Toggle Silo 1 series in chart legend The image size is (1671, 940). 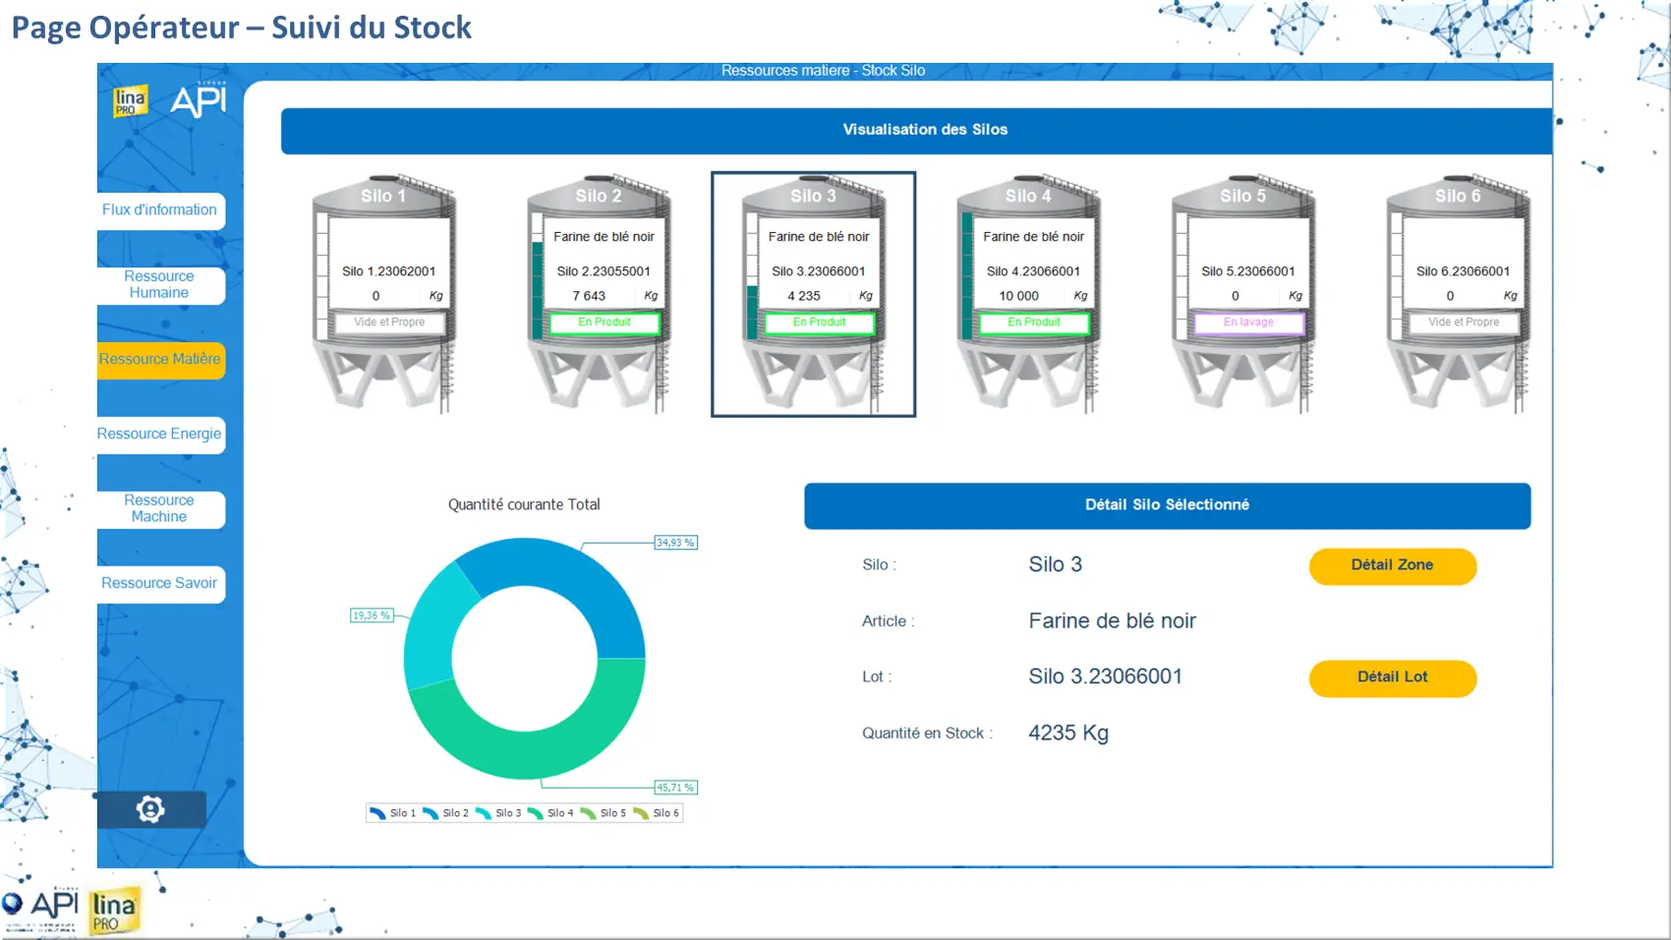click(x=393, y=813)
